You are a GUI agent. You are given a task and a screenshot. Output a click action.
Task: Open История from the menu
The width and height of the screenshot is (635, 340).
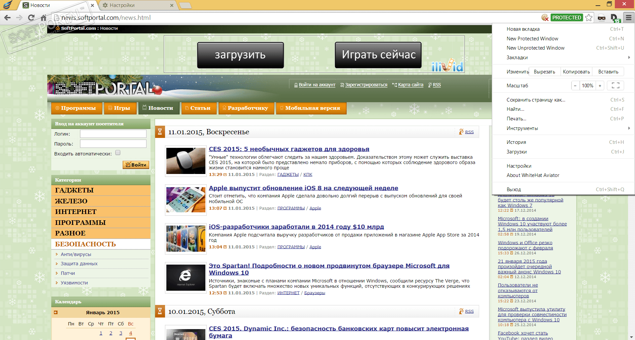[x=563, y=142]
